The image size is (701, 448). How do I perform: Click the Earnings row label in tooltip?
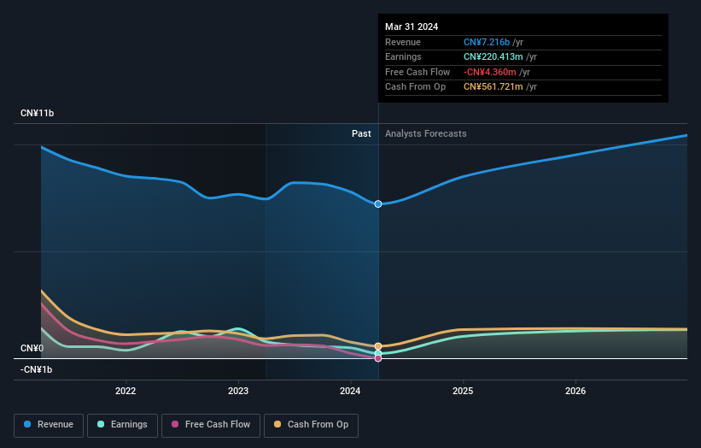coord(403,56)
